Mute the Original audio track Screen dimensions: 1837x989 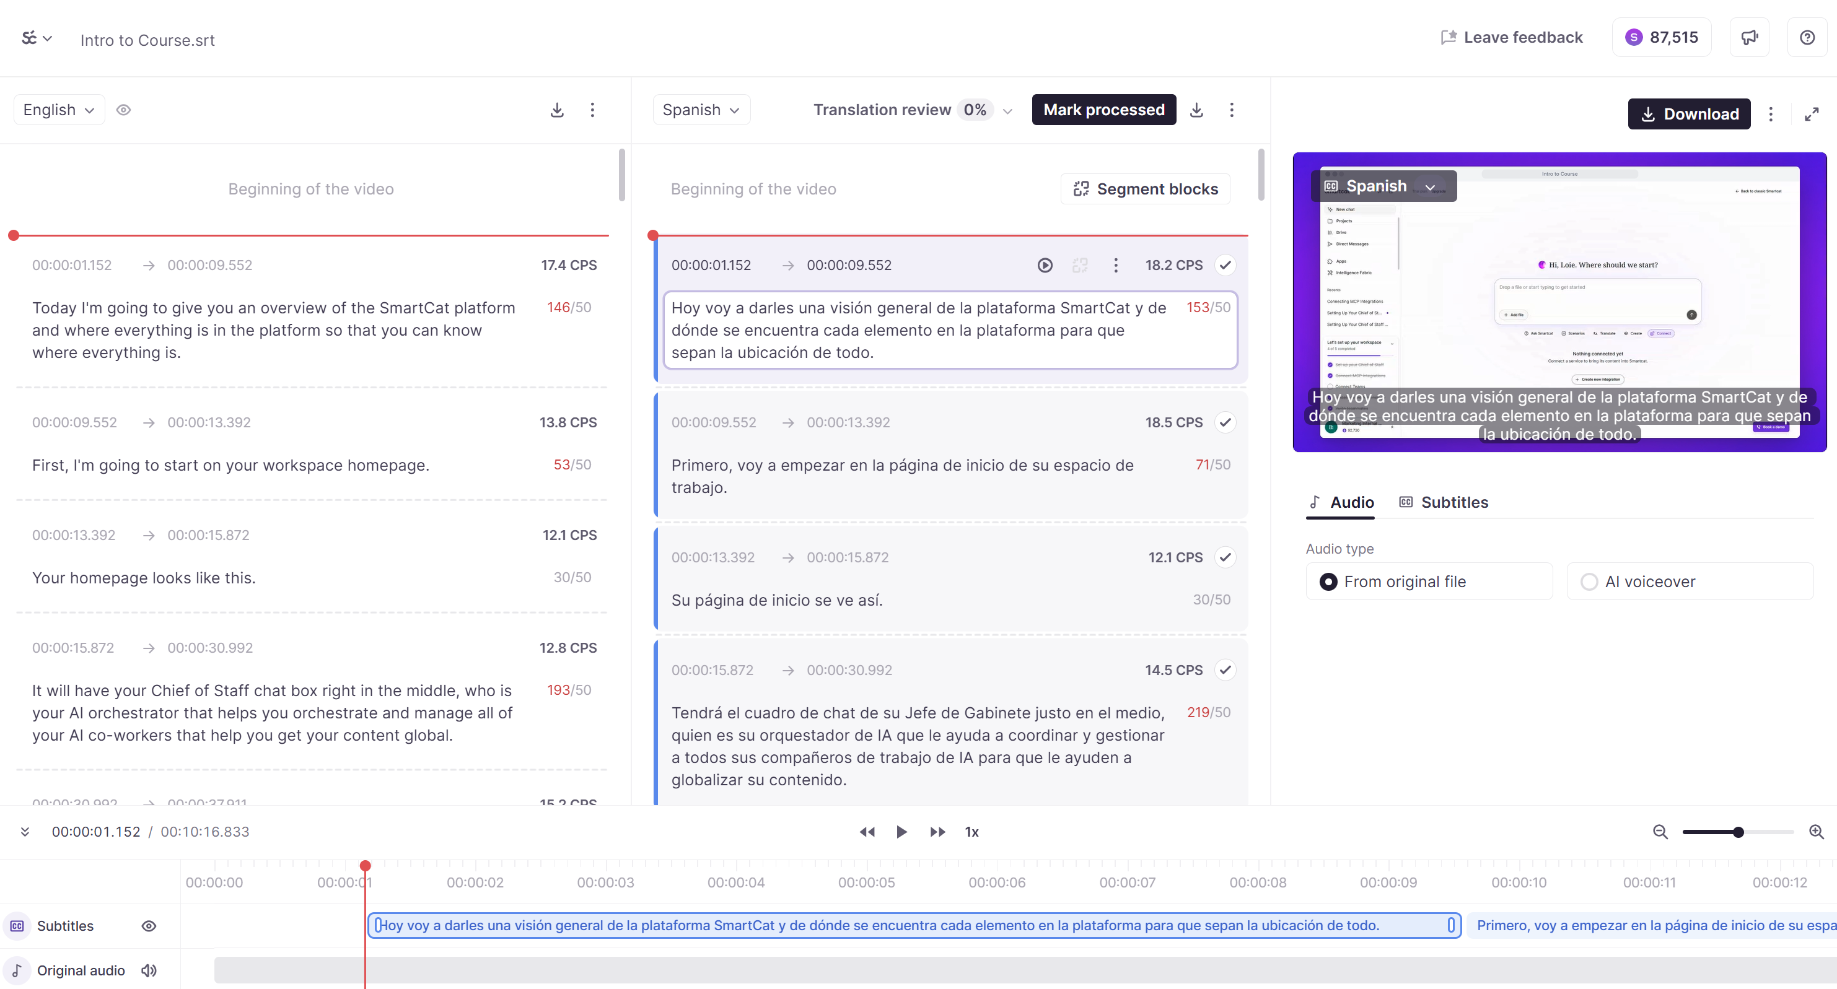coord(149,970)
